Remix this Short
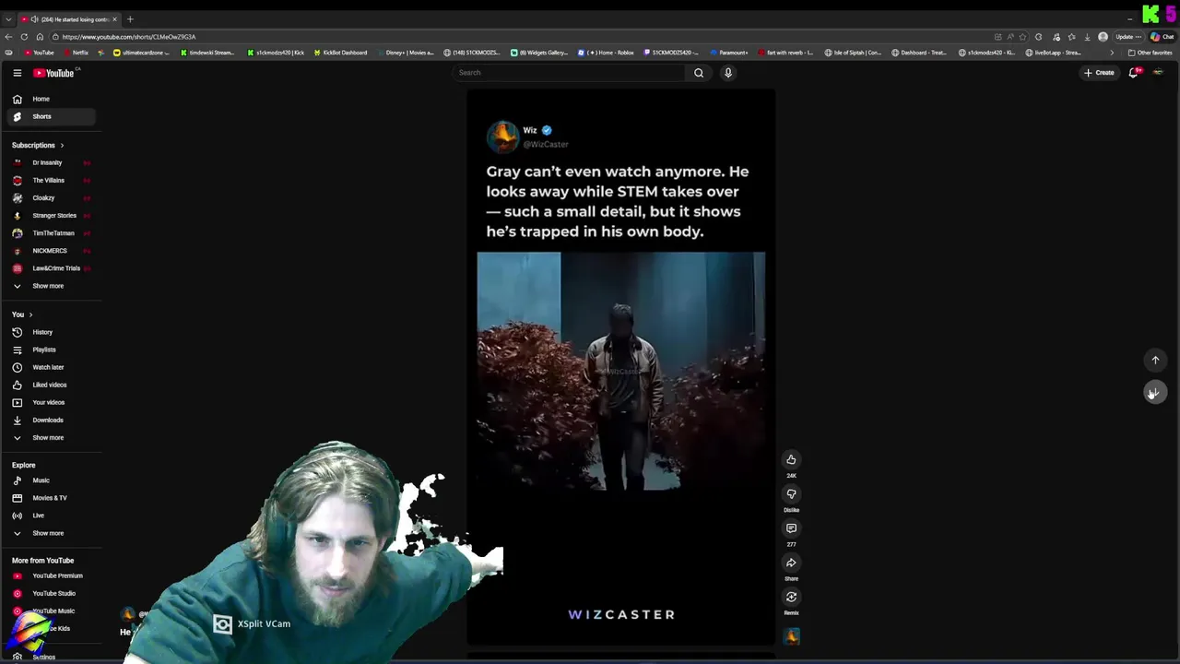The height and width of the screenshot is (664, 1180). click(791, 597)
